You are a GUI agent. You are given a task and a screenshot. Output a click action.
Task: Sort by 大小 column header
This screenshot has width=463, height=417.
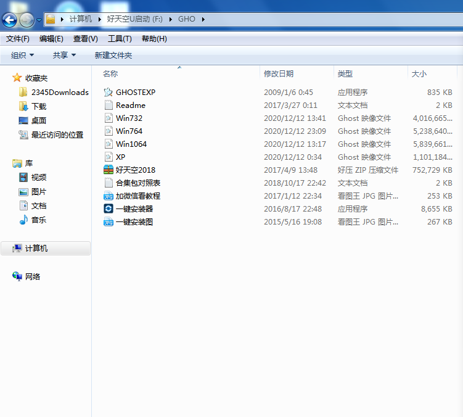[x=419, y=73]
